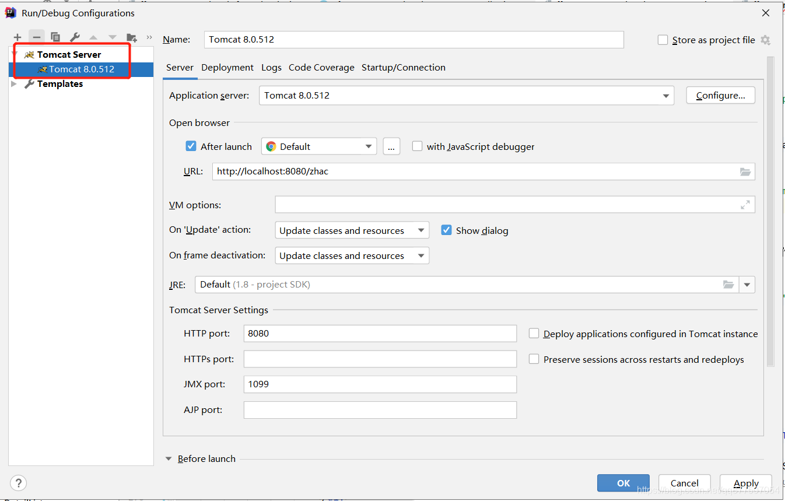Click the vertical scrollbar of settings panel
The width and height of the screenshot is (785, 501).
pyautogui.click(x=770, y=211)
